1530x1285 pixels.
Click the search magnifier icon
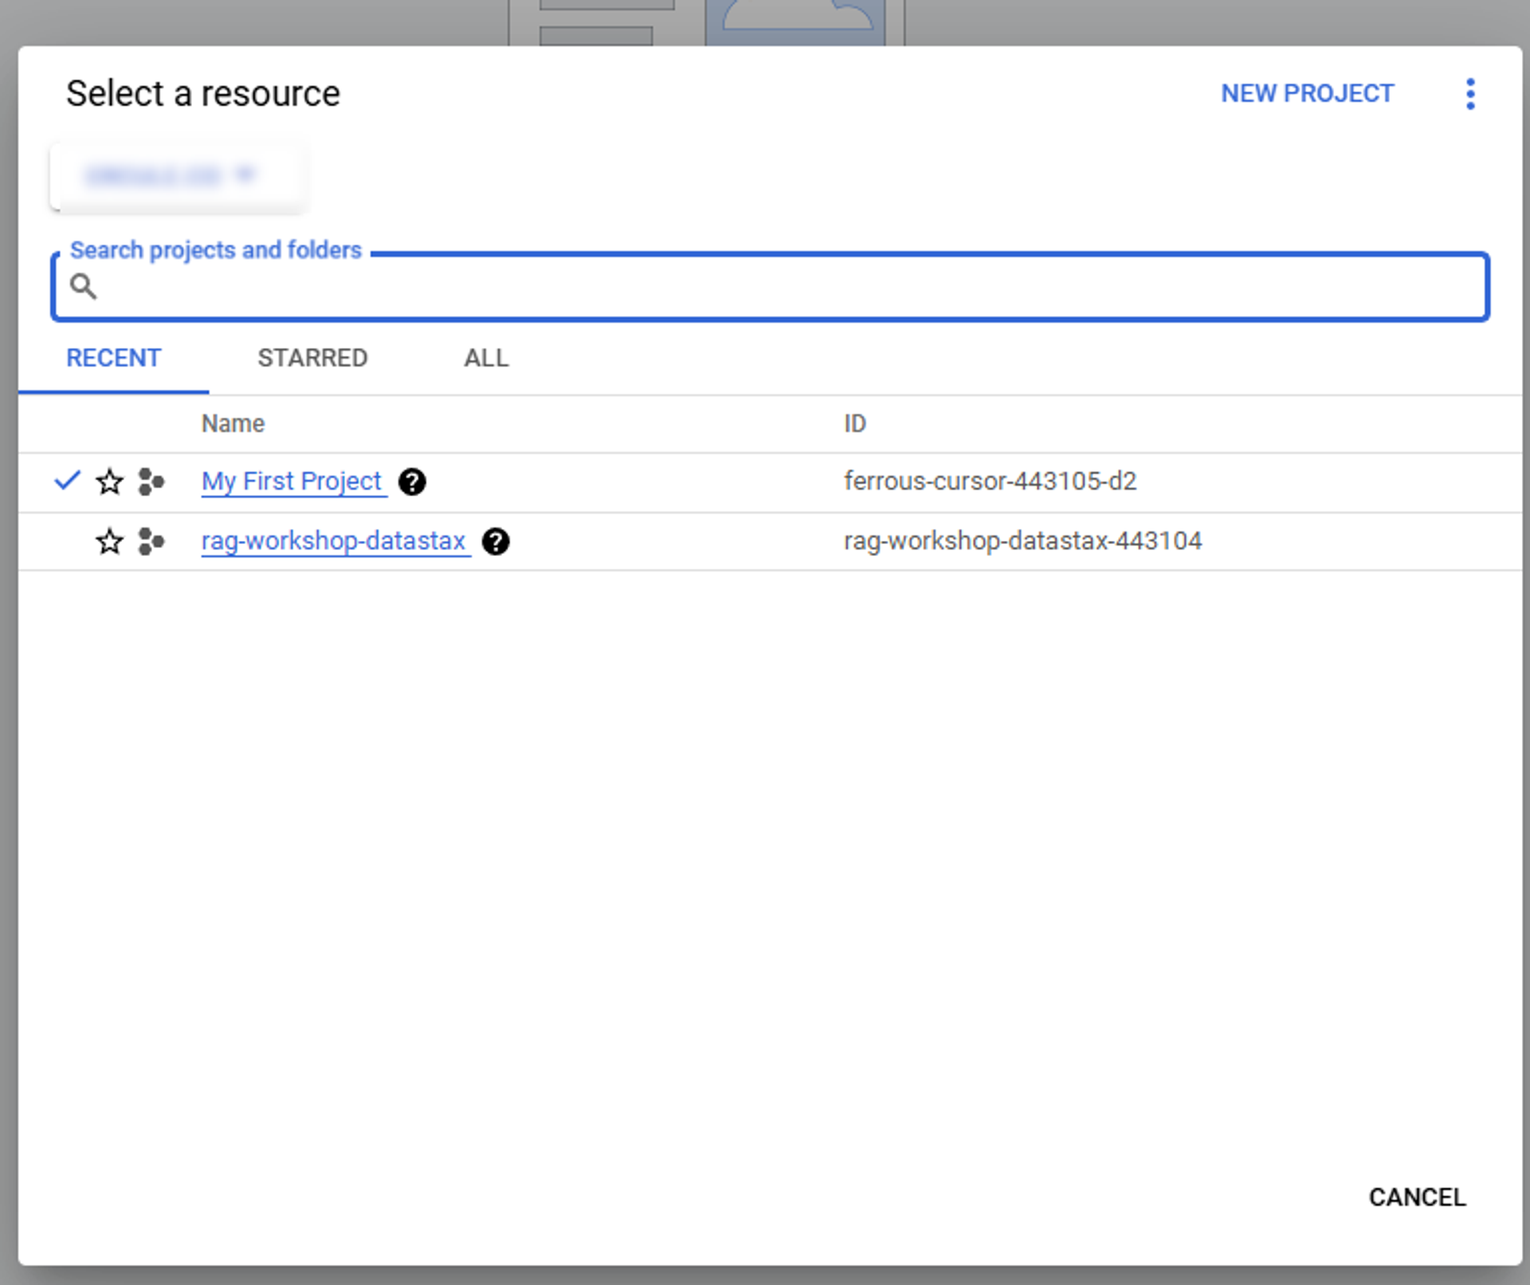click(83, 286)
